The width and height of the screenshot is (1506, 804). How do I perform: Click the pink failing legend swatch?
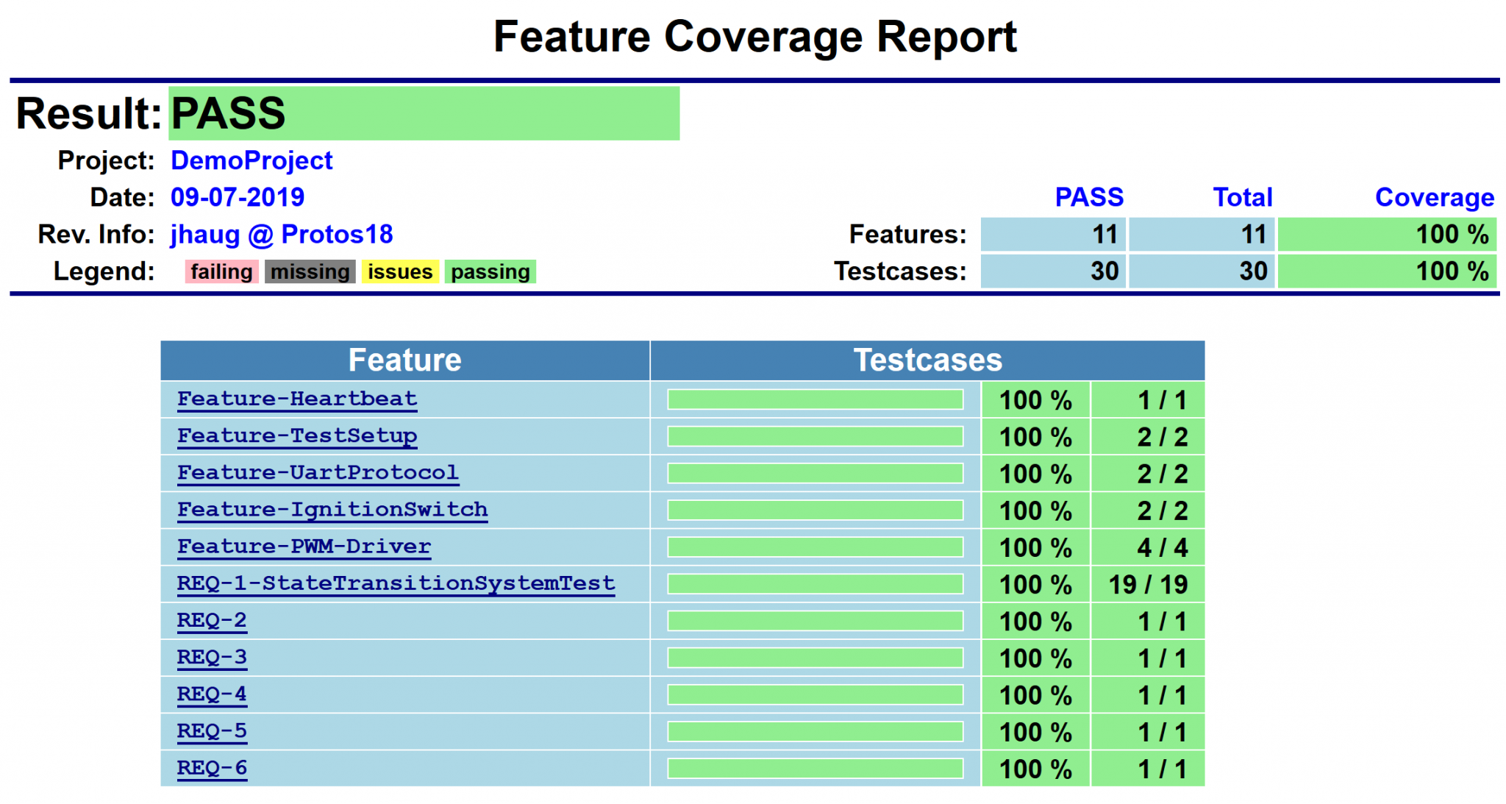coord(221,271)
